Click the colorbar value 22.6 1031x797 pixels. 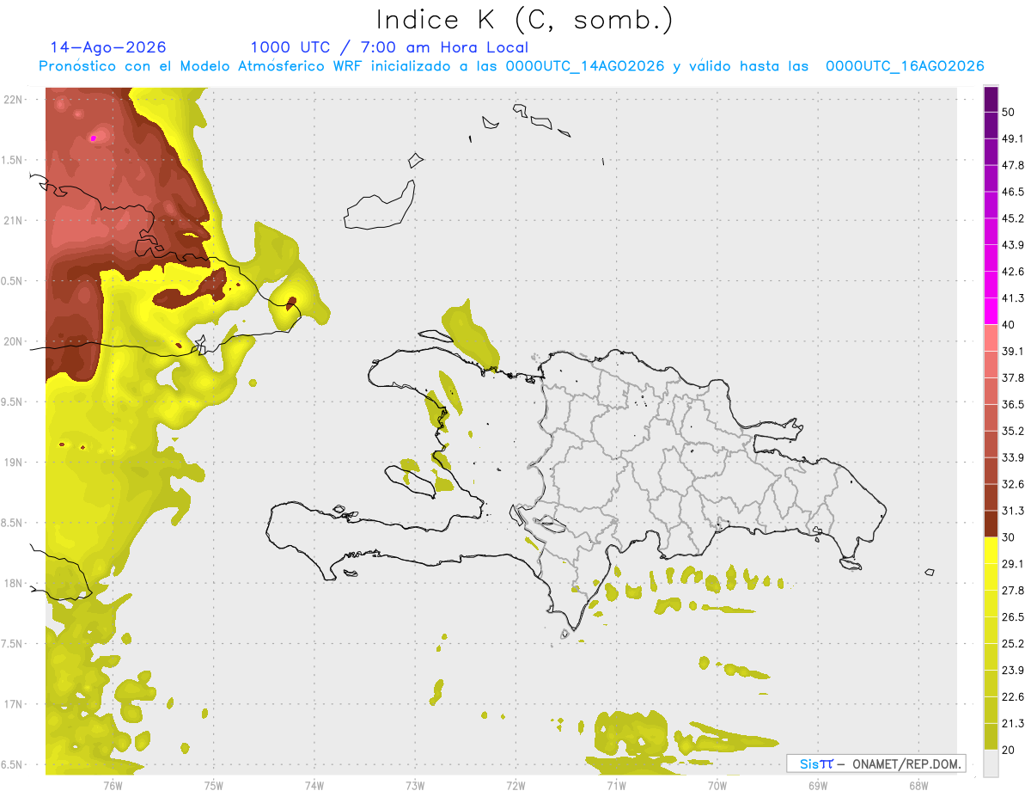(x=1013, y=696)
